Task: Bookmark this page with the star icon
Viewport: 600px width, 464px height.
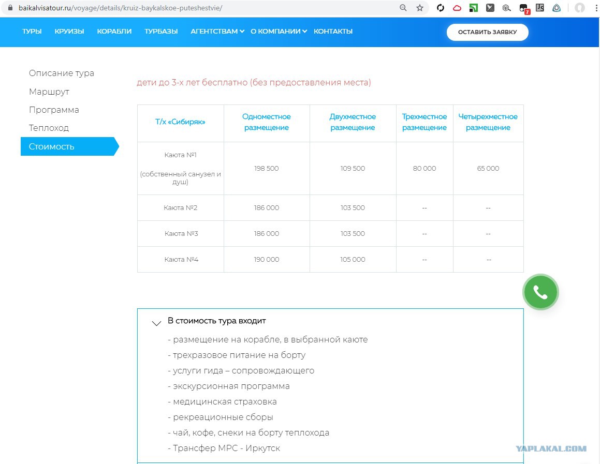Action: coord(420,8)
